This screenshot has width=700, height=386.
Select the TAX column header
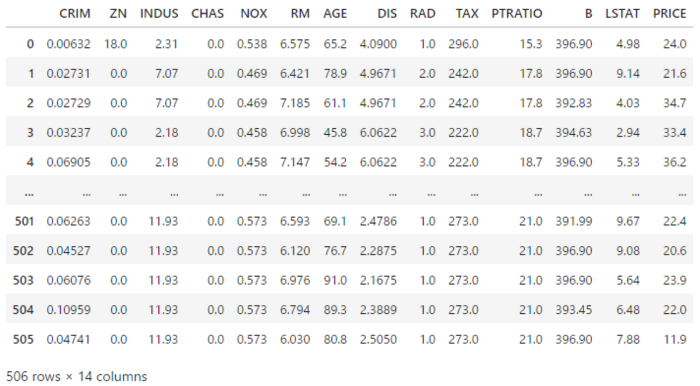click(466, 14)
